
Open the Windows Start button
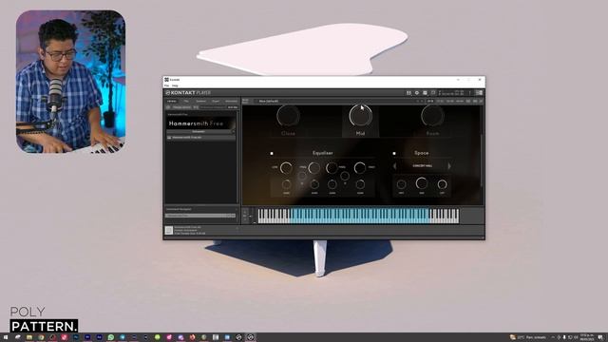6,337
